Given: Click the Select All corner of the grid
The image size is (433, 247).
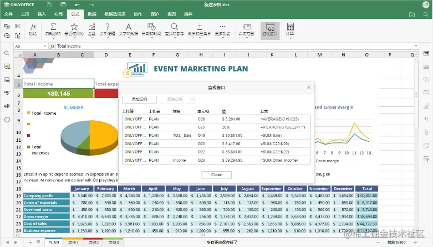Looking at the screenshot, I should click(x=18, y=55).
